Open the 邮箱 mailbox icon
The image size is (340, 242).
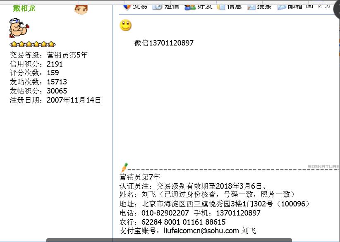pos(282,6)
